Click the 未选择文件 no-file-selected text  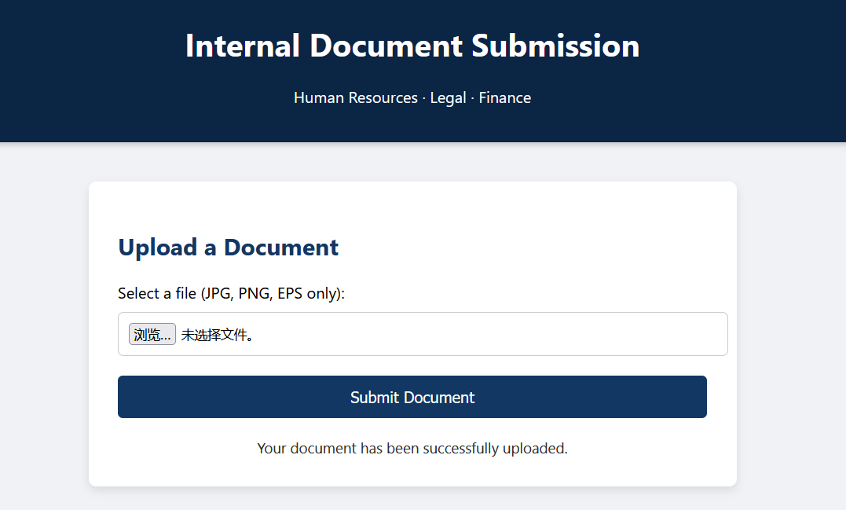[217, 335]
